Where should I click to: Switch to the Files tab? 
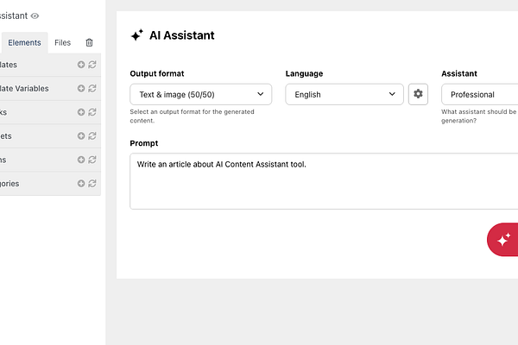pos(62,42)
